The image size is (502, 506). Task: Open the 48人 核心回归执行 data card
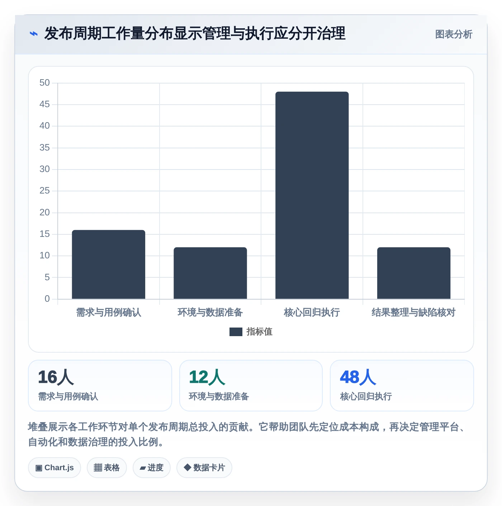[x=402, y=386]
